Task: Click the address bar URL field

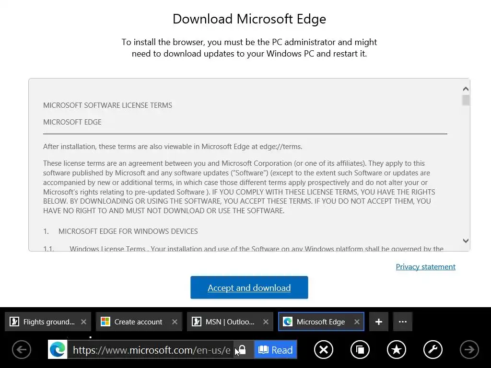Action: point(152,350)
